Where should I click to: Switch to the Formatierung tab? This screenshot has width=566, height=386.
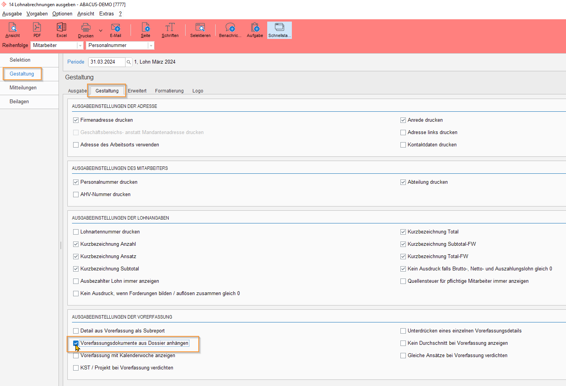coord(169,91)
